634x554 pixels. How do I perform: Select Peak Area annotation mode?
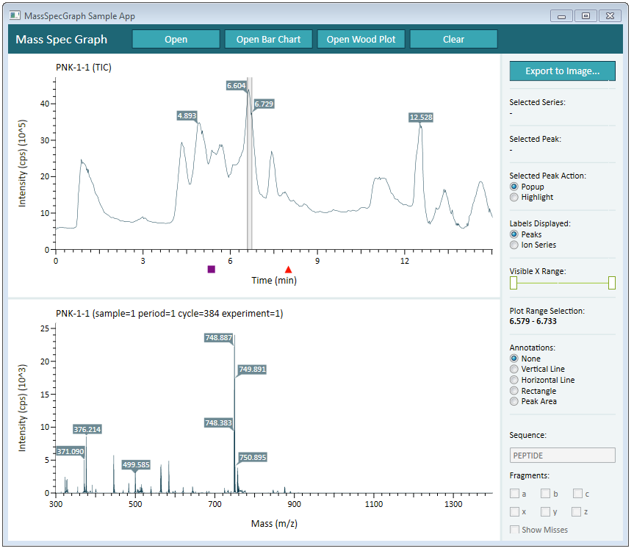tap(514, 401)
